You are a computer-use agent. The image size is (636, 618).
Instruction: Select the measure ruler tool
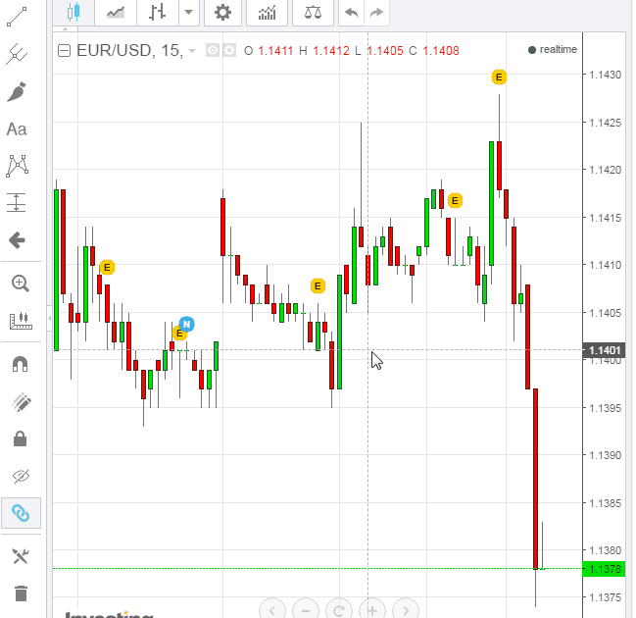tap(21, 321)
